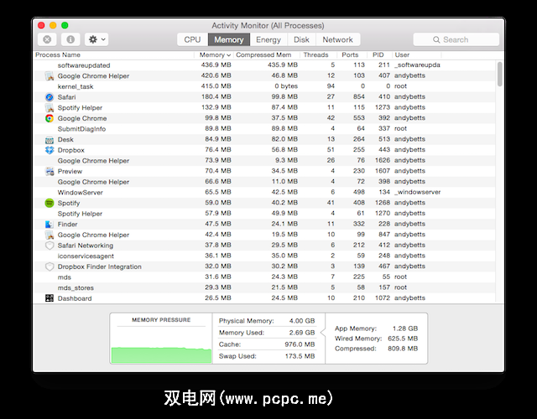Open the process Inspect info icon

point(70,39)
